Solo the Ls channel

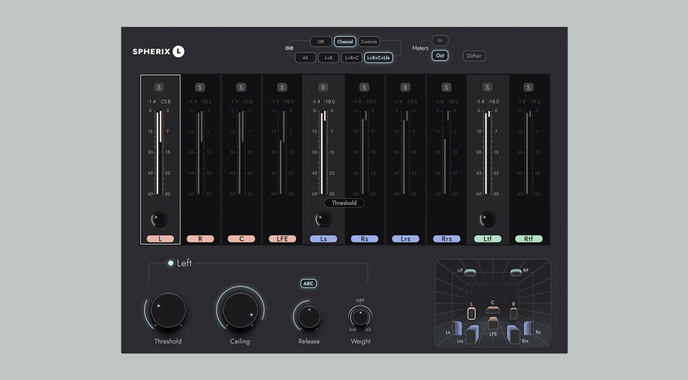[x=323, y=87]
